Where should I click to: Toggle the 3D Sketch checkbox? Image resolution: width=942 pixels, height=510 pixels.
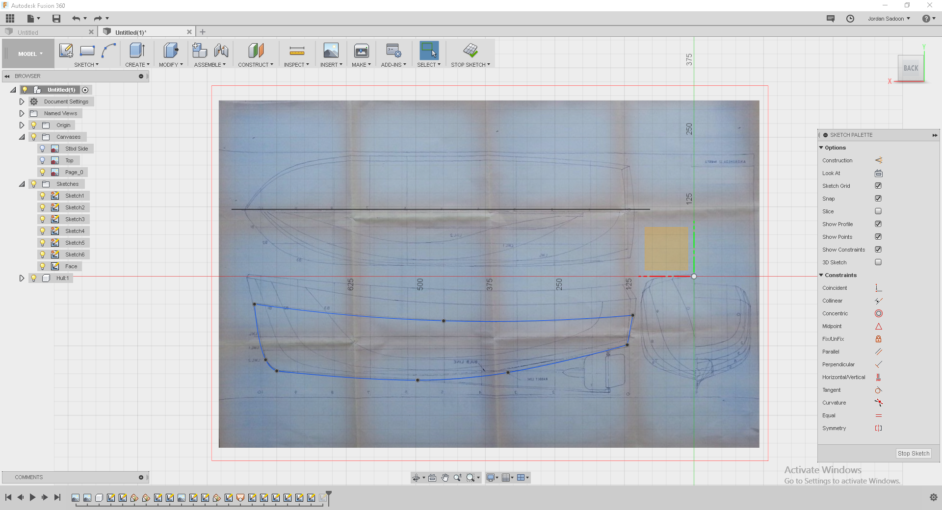coord(878,262)
